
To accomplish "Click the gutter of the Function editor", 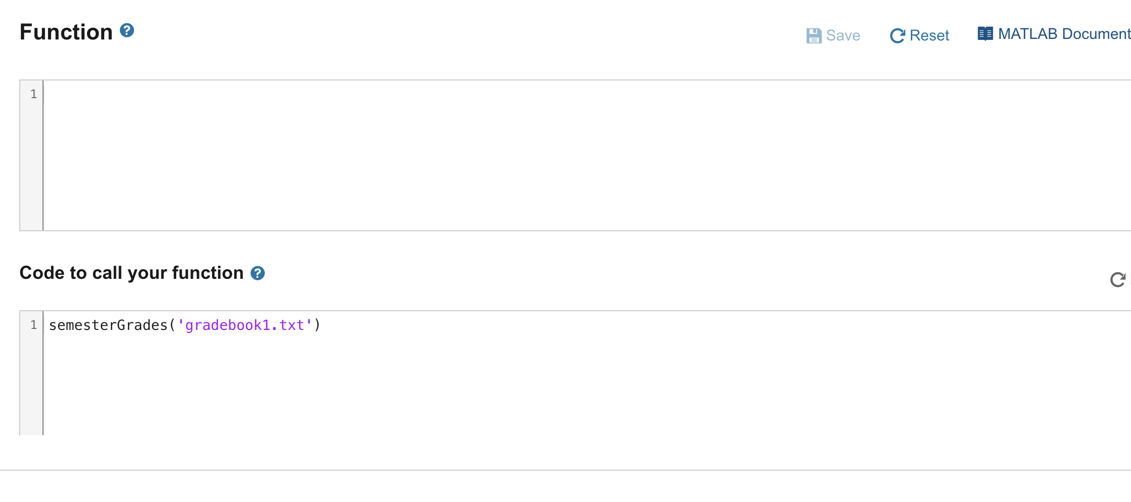I will (31, 152).
